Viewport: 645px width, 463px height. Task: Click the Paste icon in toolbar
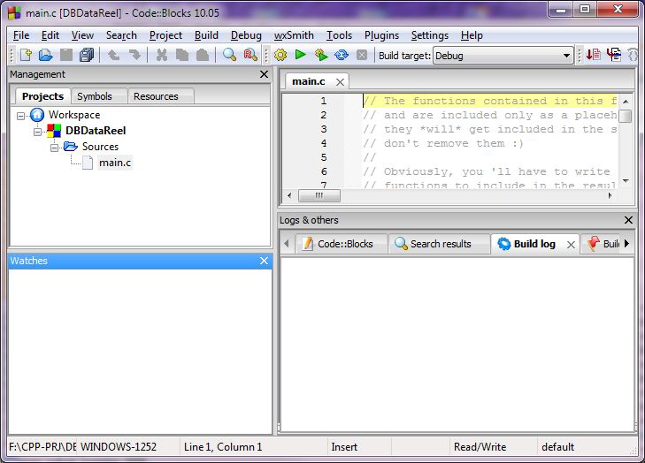pyautogui.click(x=202, y=55)
